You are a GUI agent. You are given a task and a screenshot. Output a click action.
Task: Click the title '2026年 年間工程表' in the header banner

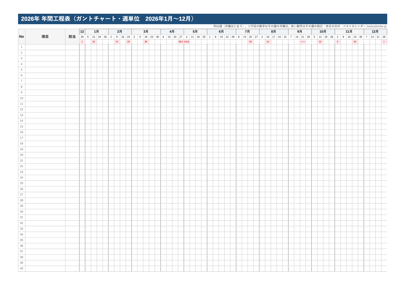click(46, 19)
